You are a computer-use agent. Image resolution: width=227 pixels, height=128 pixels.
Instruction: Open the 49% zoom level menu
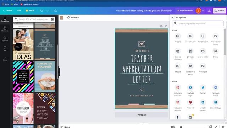pos(173,127)
